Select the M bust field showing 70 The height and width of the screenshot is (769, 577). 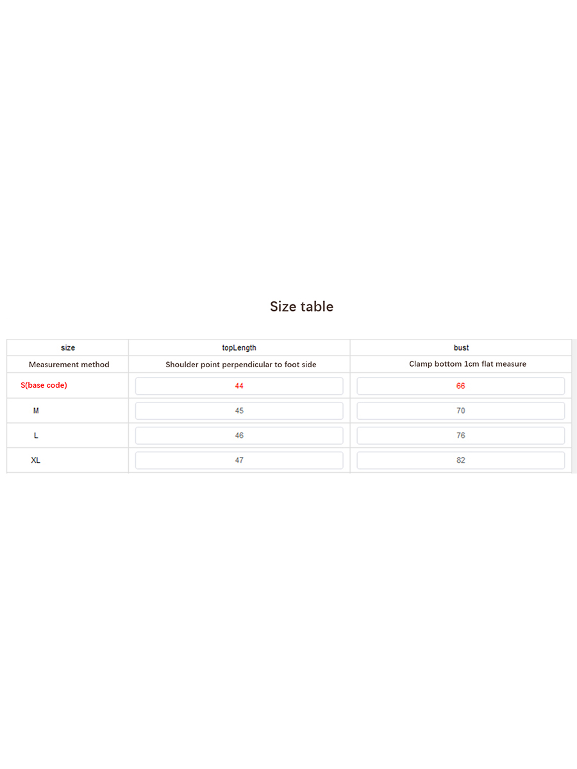[460, 411]
